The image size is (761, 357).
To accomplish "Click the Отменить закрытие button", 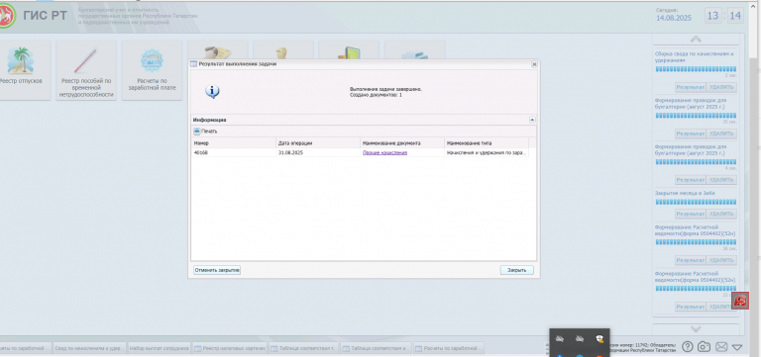I will click(x=217, y=270).
